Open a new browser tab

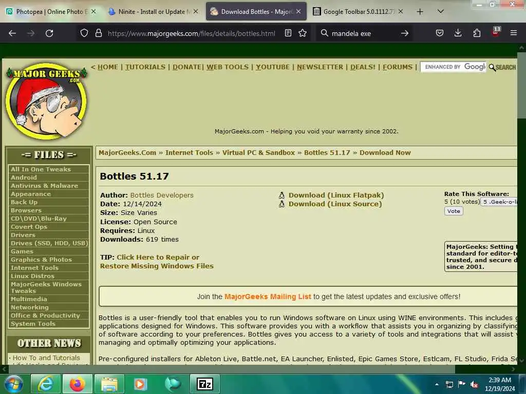point(420,12)
